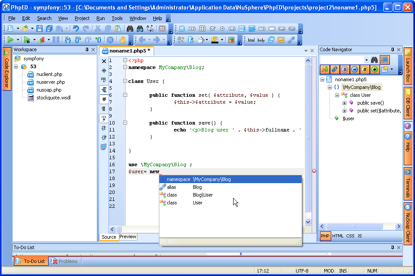The image size is (415, 276).
Task: Open the Problems tab at bottom
Action: tap(65, 261)
